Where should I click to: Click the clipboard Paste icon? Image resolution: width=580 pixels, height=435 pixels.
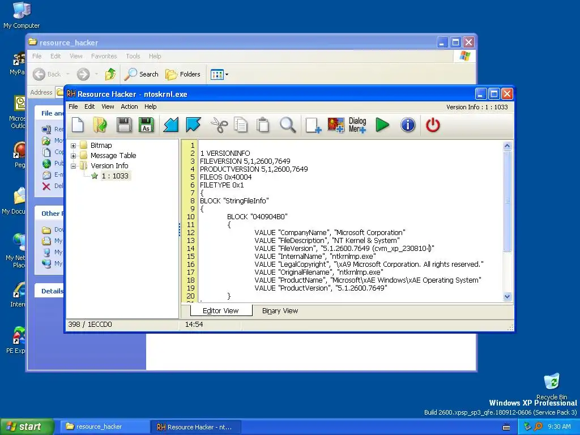click(263, 125)
